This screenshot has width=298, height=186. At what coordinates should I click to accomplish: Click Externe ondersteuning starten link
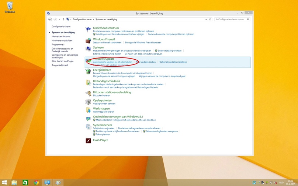pyautogui.click(x=107, y=54)
